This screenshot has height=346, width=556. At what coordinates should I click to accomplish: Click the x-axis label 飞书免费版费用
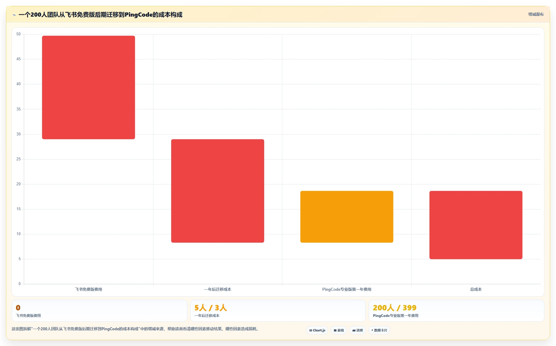point(88,289)
